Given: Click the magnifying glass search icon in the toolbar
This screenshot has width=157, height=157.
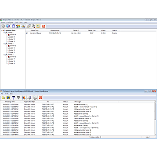Looking at the screenshot, I should tap(33, 26).
